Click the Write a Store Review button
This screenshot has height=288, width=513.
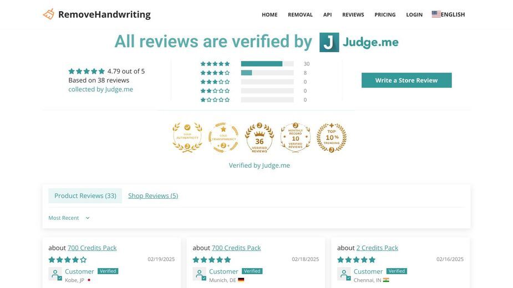pyautogui.click(x=407, y=80)
